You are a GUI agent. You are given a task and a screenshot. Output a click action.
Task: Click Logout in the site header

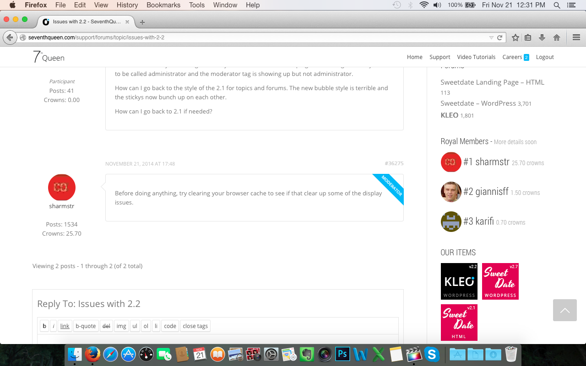point(545,57)
